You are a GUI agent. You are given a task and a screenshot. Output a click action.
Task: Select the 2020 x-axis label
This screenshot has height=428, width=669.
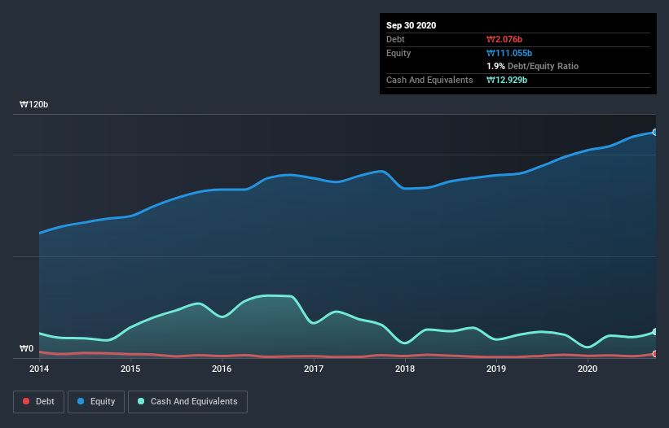[x=588, y=369]
